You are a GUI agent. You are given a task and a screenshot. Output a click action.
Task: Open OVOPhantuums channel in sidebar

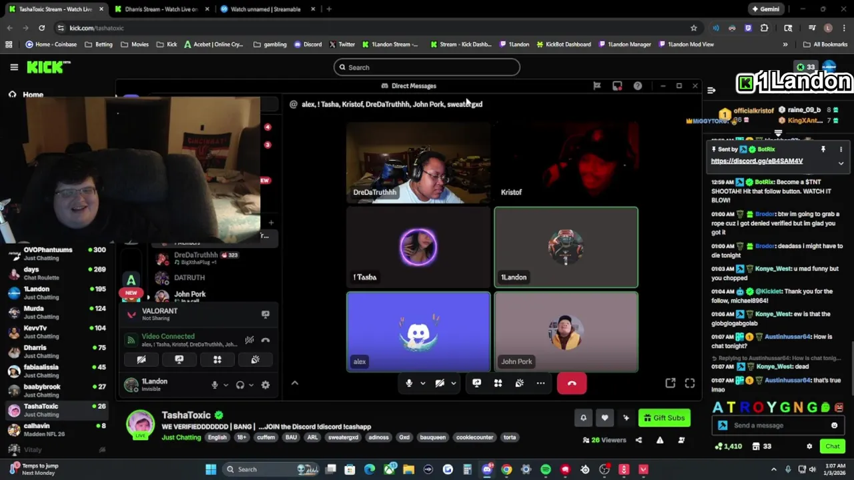coord(55,254)
